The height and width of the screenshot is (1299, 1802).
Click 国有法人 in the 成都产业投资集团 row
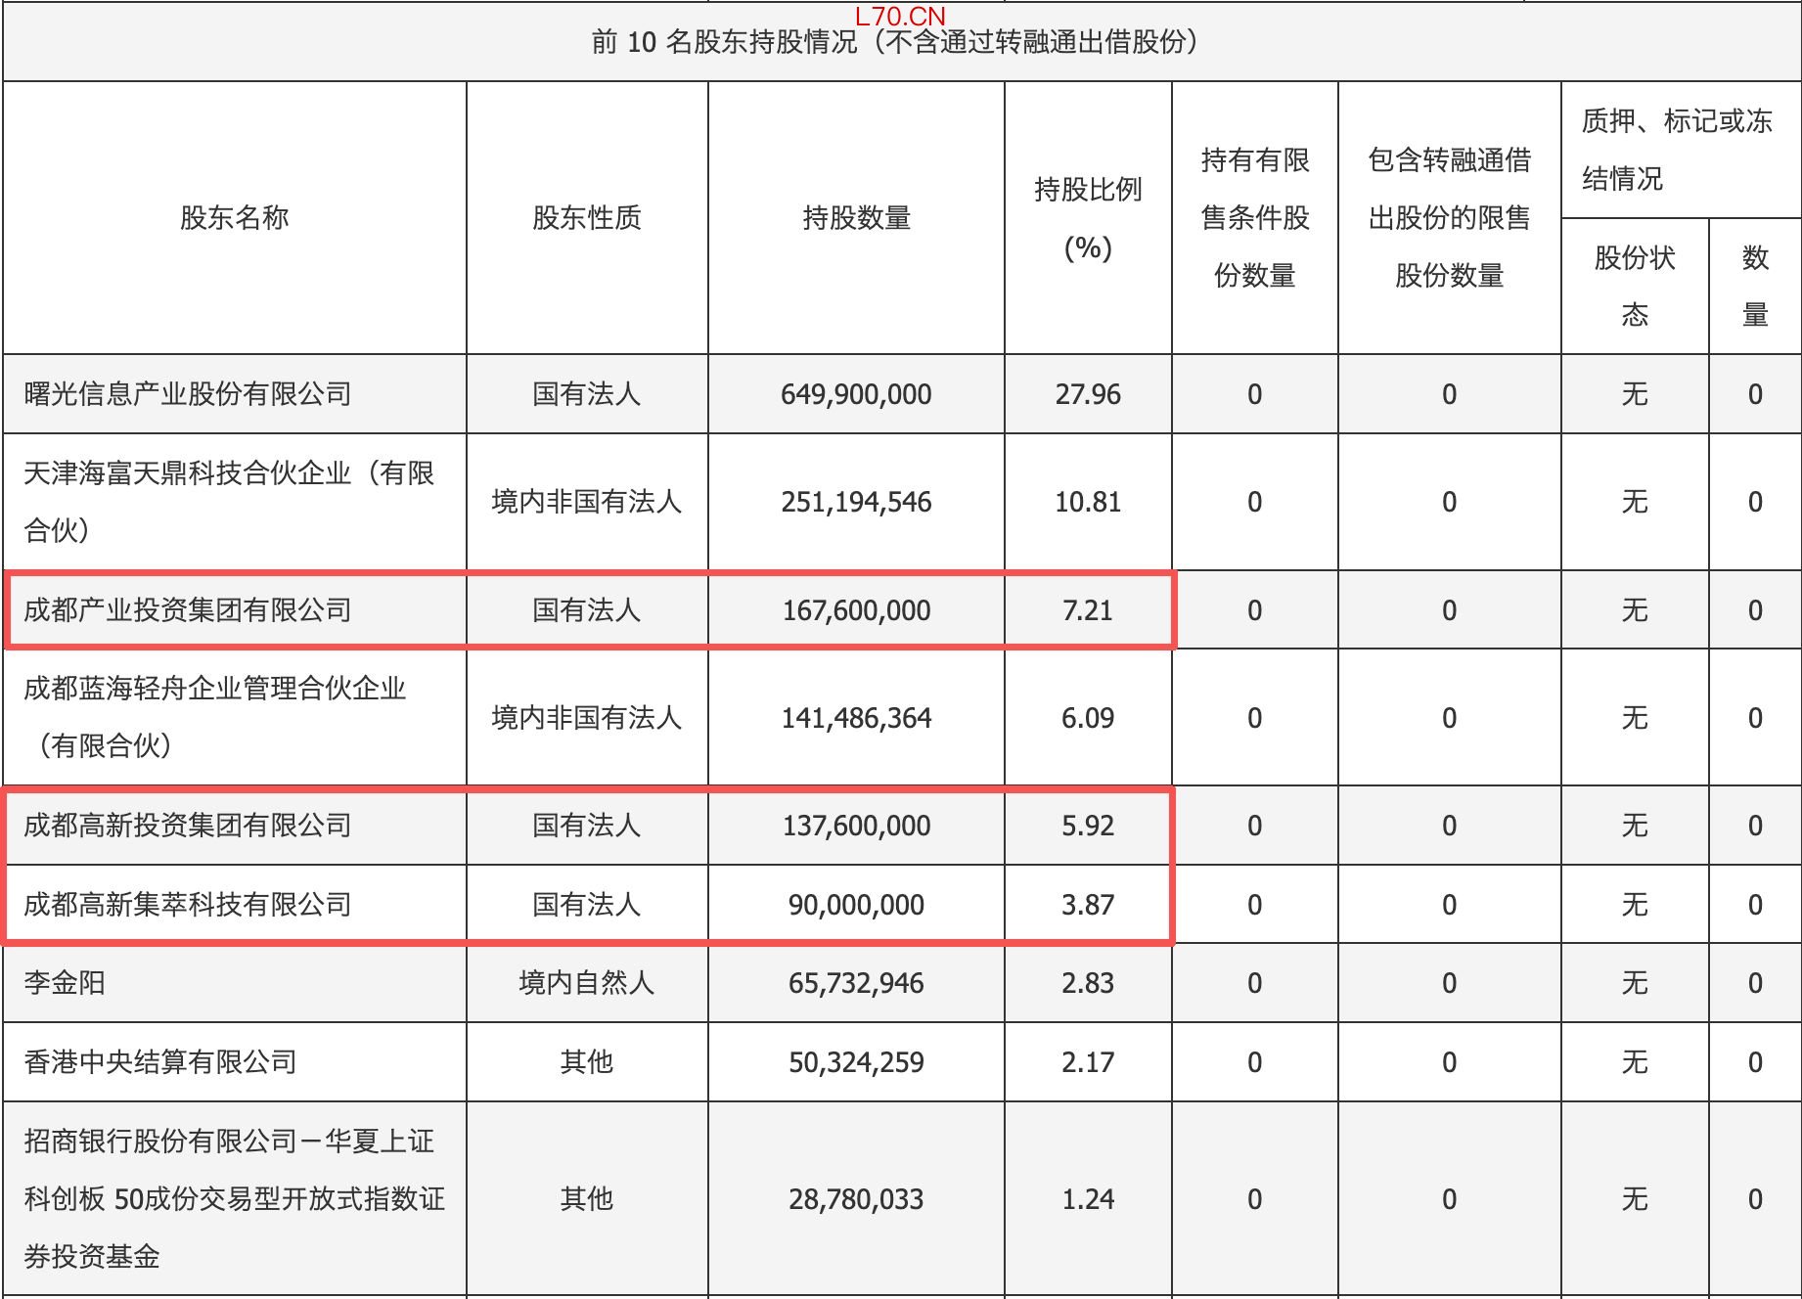pyautogui.click(x=587, y=610)
